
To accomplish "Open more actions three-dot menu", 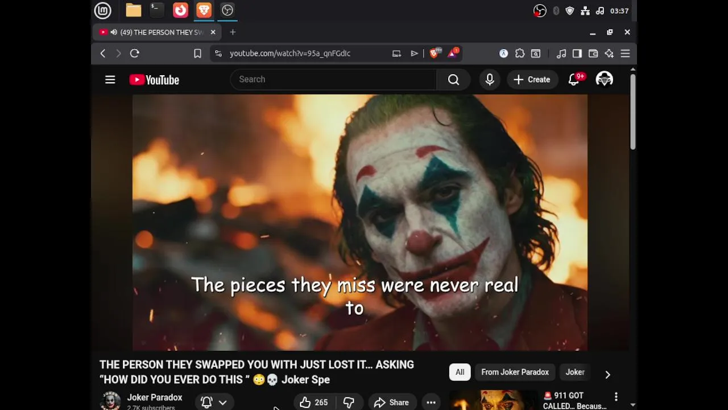I will coord(431,402).
